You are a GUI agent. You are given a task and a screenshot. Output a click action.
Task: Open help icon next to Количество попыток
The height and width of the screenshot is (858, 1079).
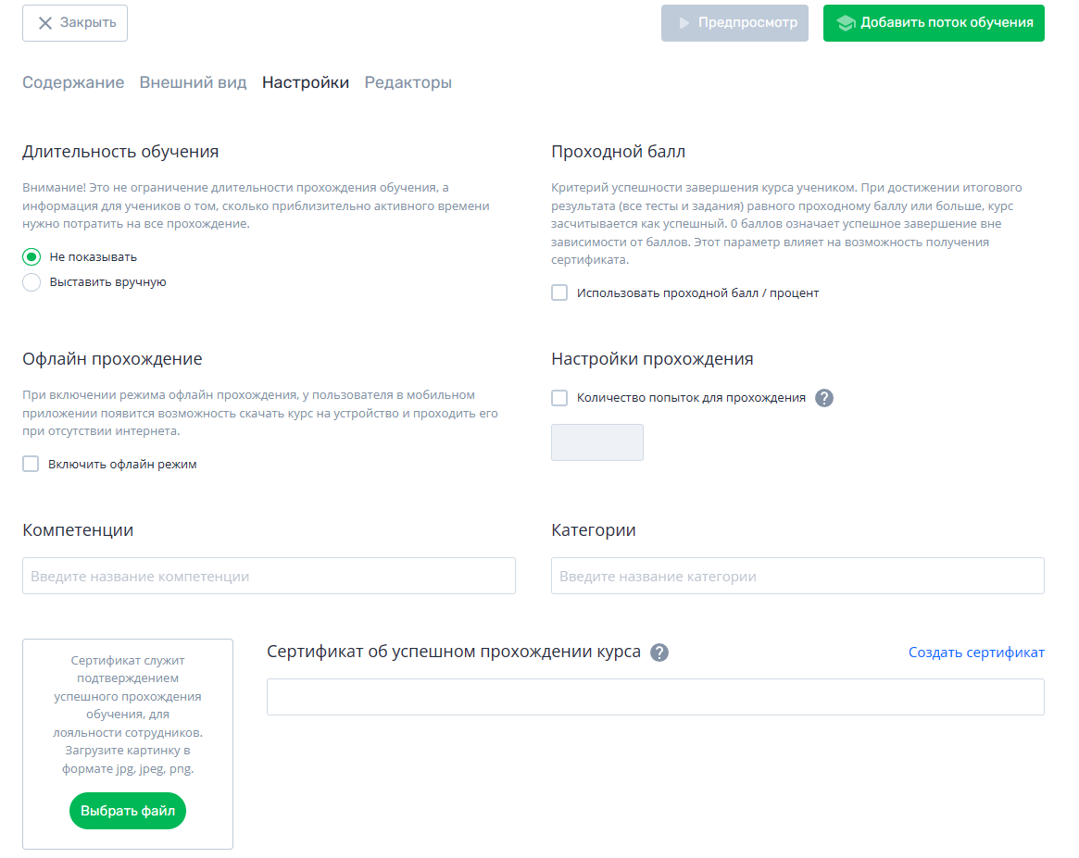point(823,398)
